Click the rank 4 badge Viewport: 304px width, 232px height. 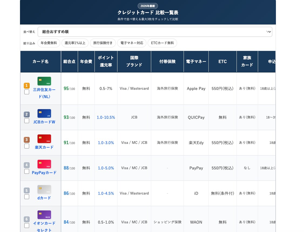click(27, 165)
